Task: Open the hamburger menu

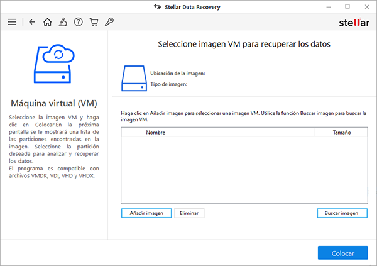Action: (12, 22)
